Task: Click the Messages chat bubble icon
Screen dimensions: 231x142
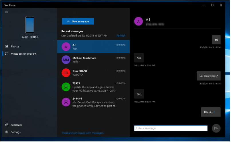Action: [7, 54]
